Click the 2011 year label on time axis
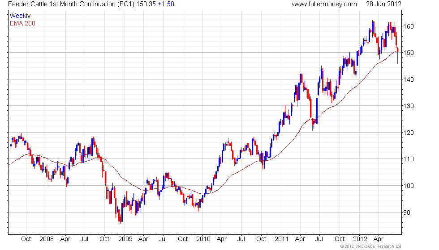Screen dimensions: 439x250 coord(281,239)
